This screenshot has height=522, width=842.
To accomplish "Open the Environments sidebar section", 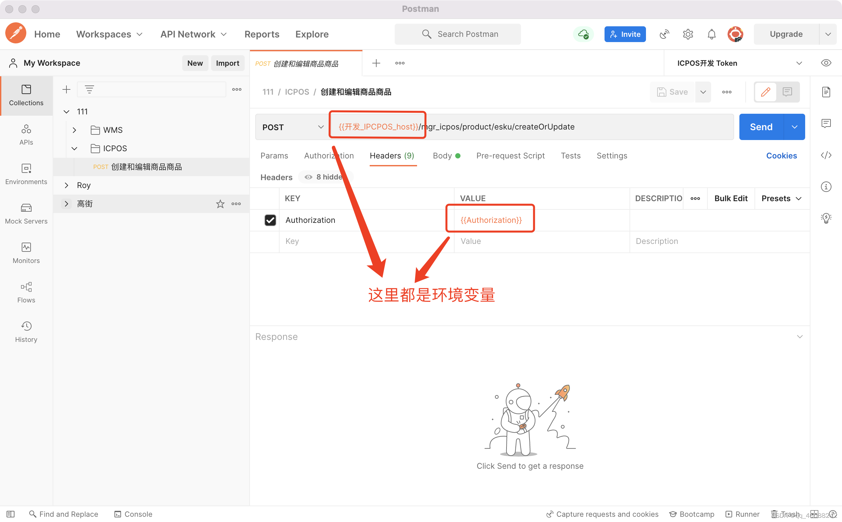I will coord(26,174).
